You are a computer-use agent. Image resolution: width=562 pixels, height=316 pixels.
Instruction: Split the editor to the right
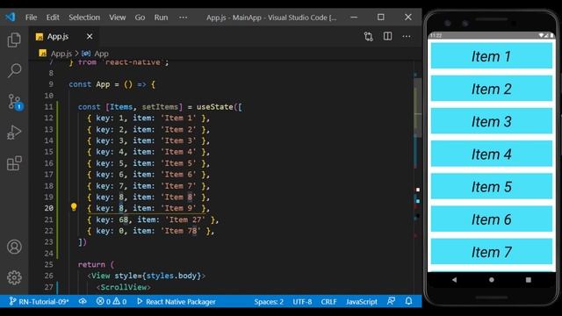(x=387, y=36)
